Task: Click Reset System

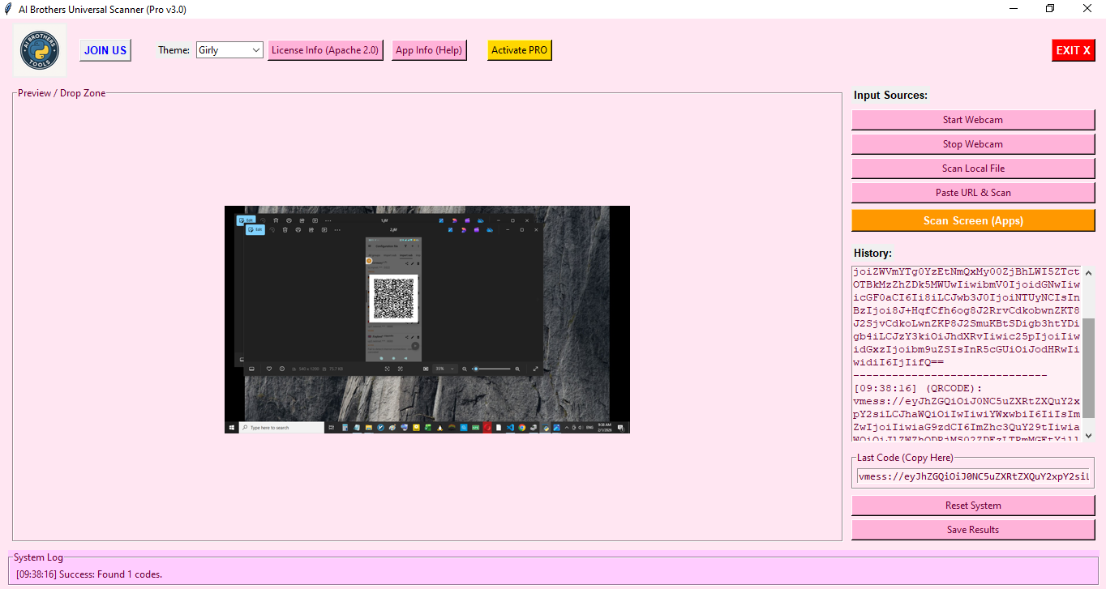Action: coord(973,506)
